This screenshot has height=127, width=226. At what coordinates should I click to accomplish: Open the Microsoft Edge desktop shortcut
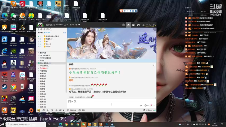(x=5, y=17)
